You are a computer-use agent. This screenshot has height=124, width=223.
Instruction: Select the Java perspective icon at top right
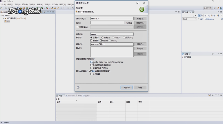[x=221, y=8]
